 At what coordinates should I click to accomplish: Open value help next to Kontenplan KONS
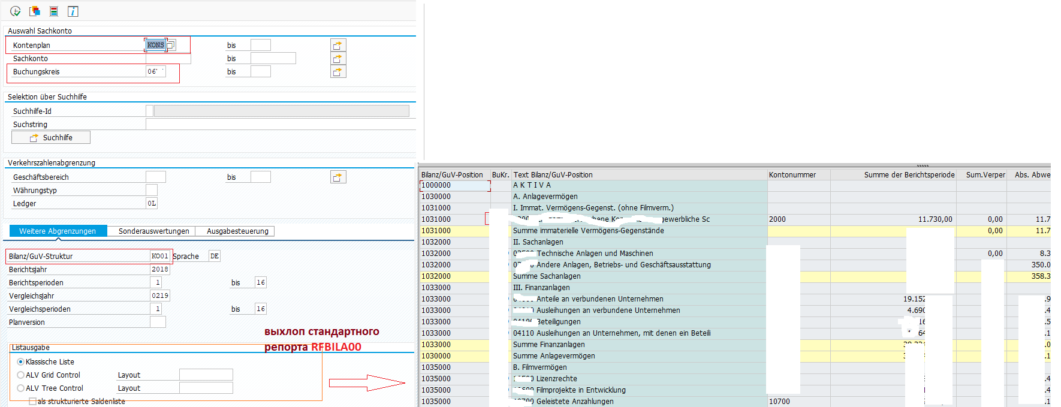click(171, 46)
